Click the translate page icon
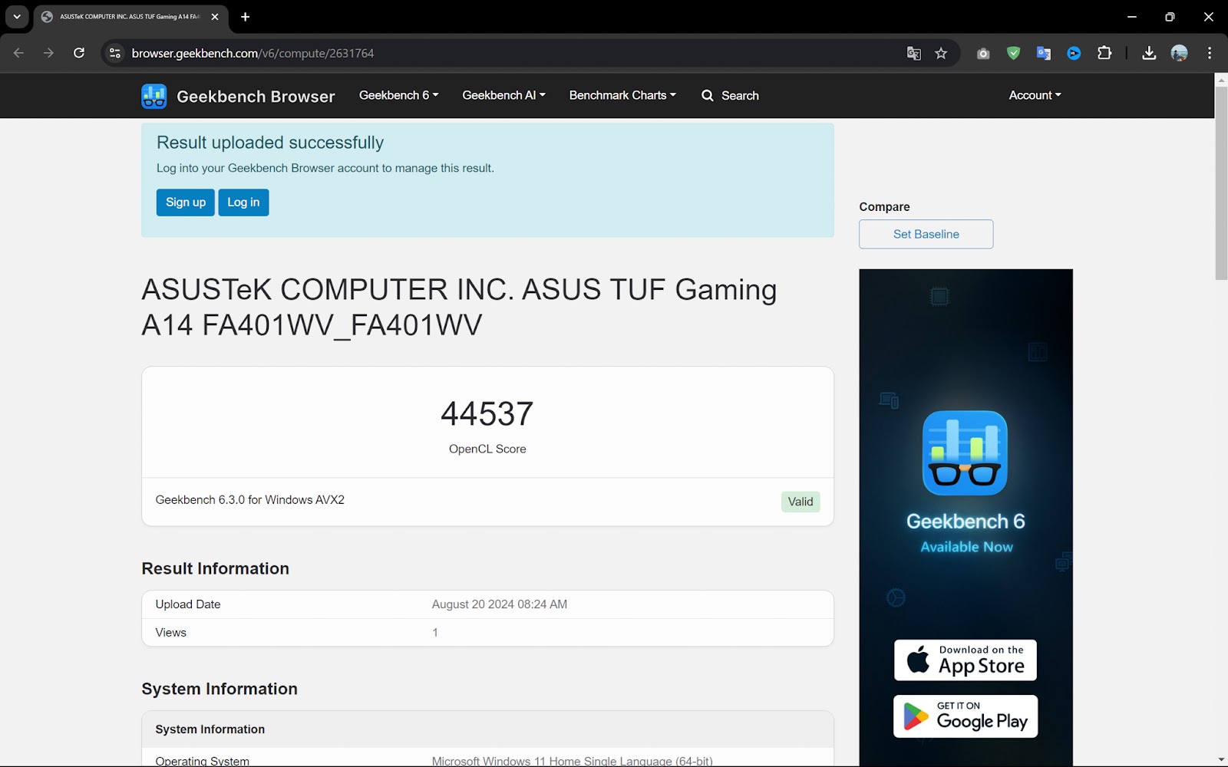Screen dimensions: 1228x767 tap(913, 53)
